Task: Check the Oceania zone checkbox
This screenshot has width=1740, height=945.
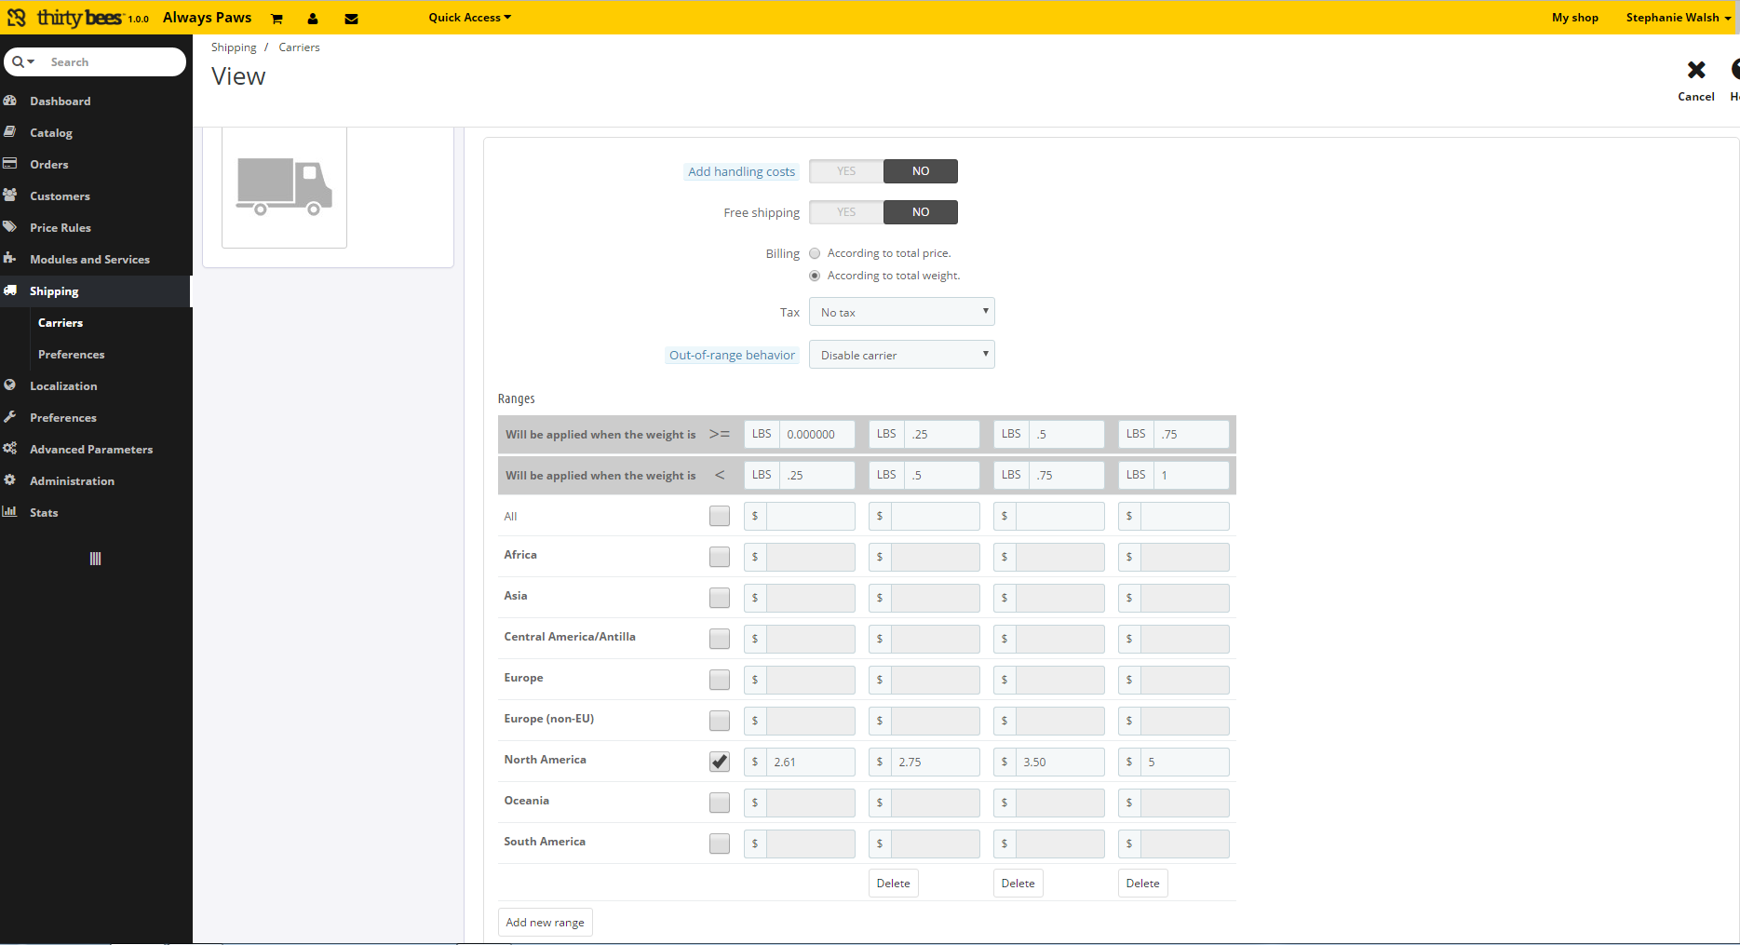Action: click(x=720, y=803)
